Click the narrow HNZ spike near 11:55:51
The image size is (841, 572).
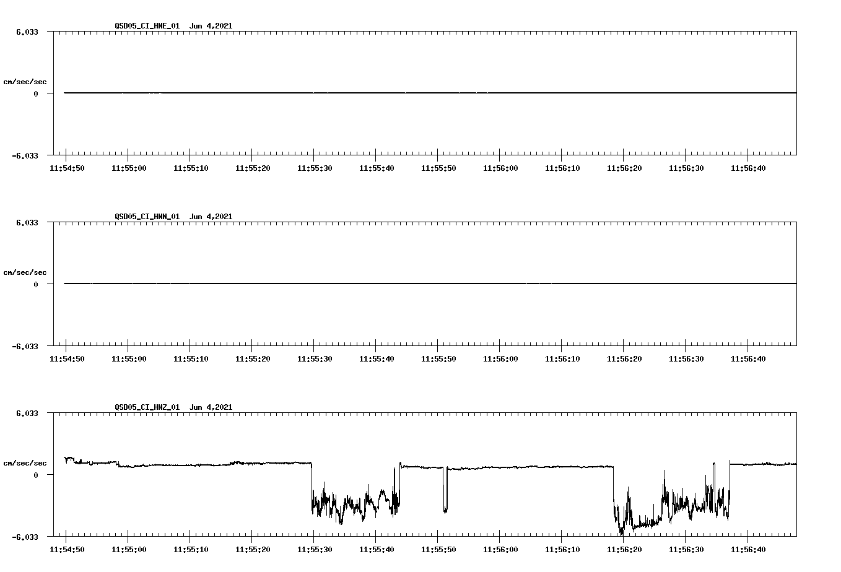click(445, 490)
